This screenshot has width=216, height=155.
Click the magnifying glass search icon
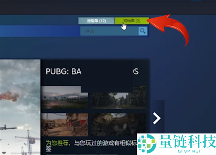click(x=143, y=31)
